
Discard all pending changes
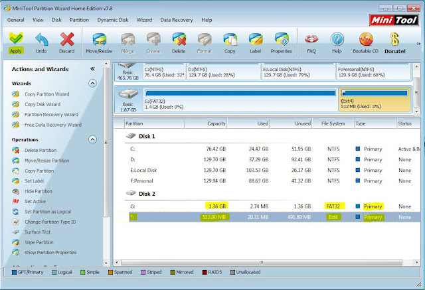(x=67, y=42)
